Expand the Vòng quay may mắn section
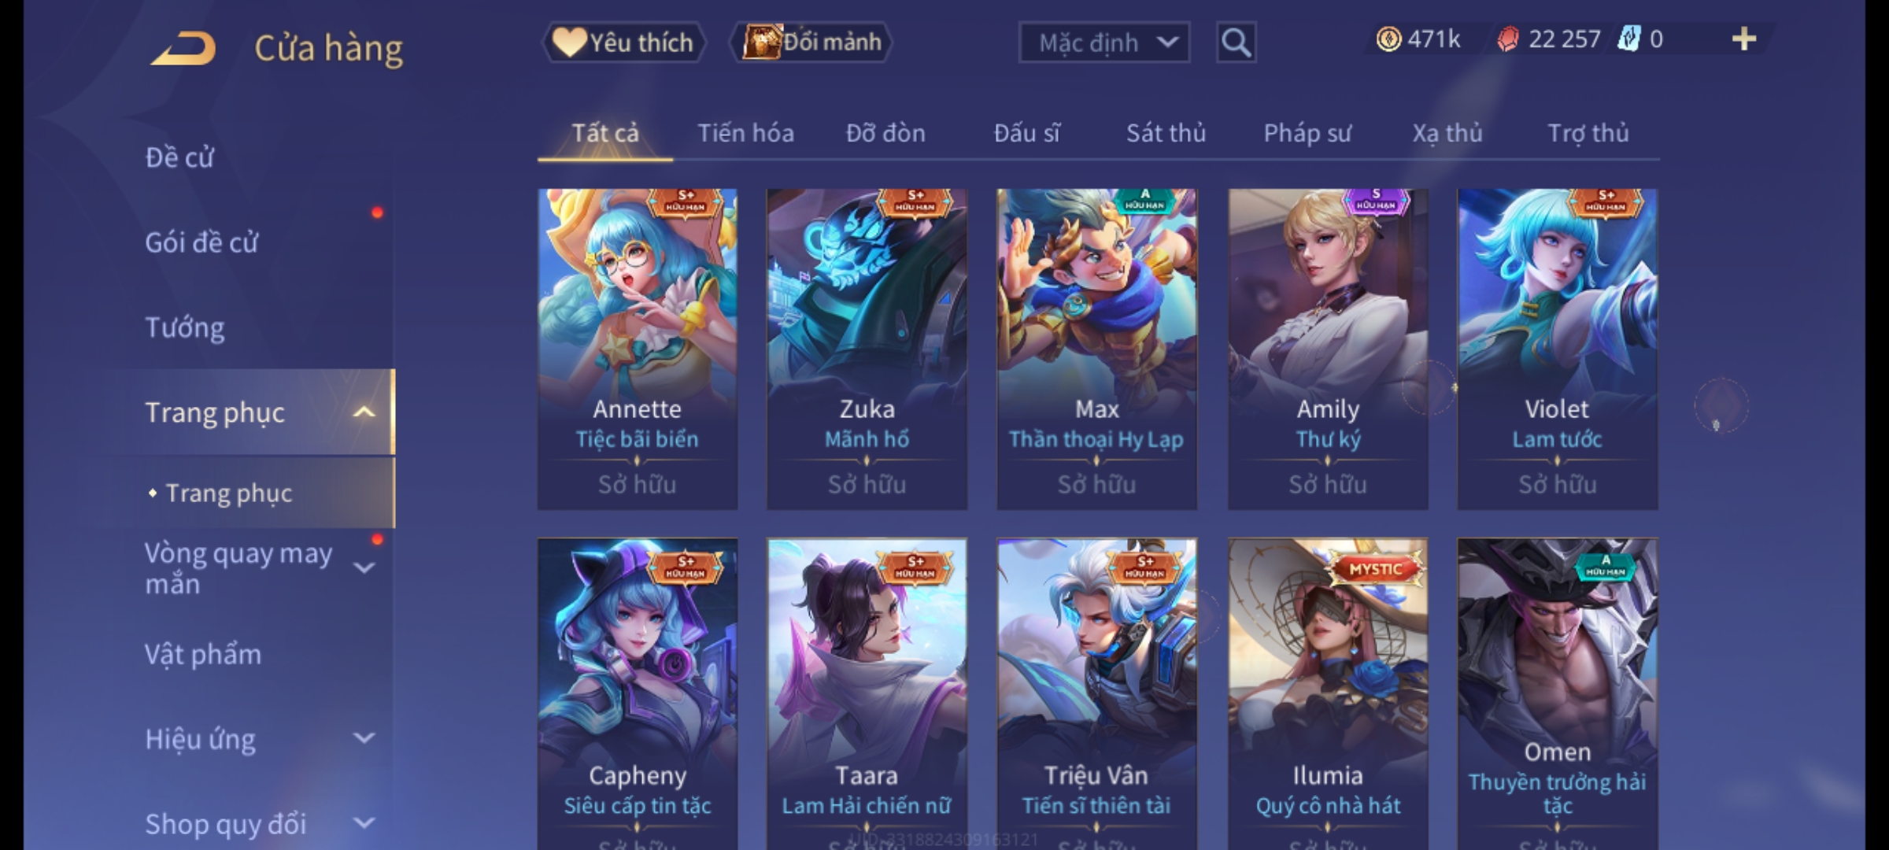Screen dimensions: 1889x850 pyautogui.click(x=364, y=568)
